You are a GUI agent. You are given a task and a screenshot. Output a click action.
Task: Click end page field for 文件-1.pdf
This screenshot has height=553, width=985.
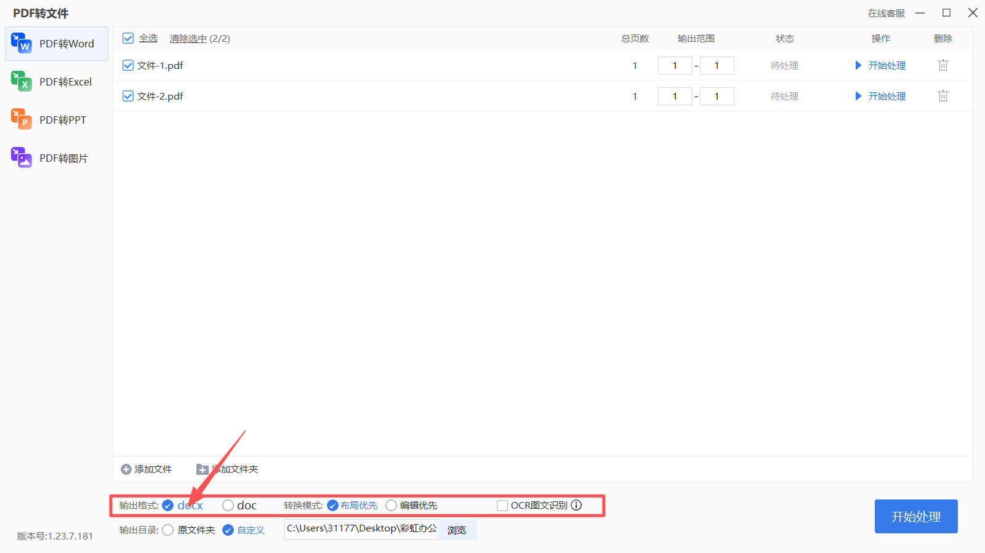[x=717, y=65]
